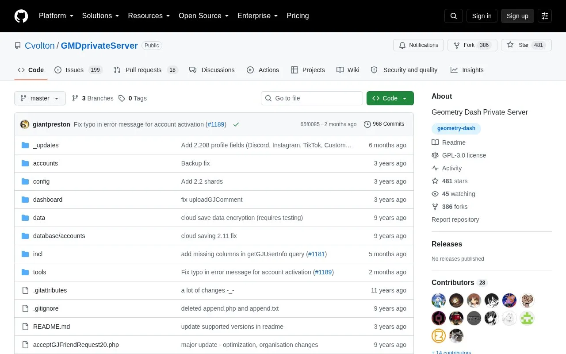Click the Activity pulse icon
Screen dimensions: 566x354
[x=435, y=168]
